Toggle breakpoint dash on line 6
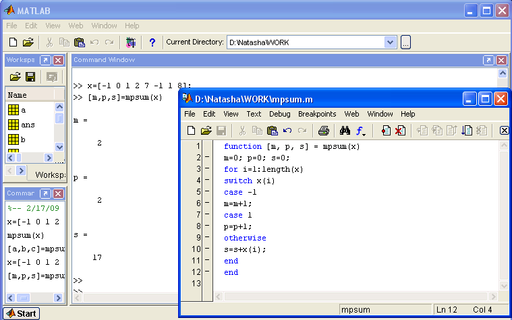The height and width of the screenshot is (320, 512). tap(207, 203)
